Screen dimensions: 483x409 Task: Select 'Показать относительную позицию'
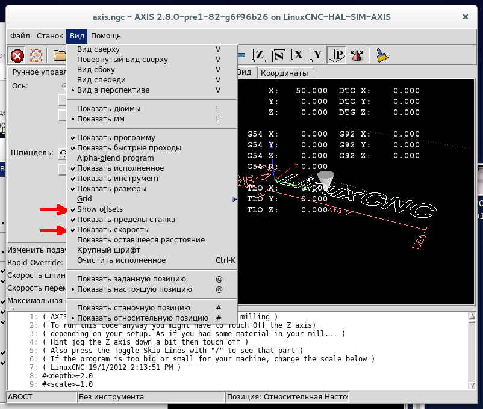coord(152,318)
